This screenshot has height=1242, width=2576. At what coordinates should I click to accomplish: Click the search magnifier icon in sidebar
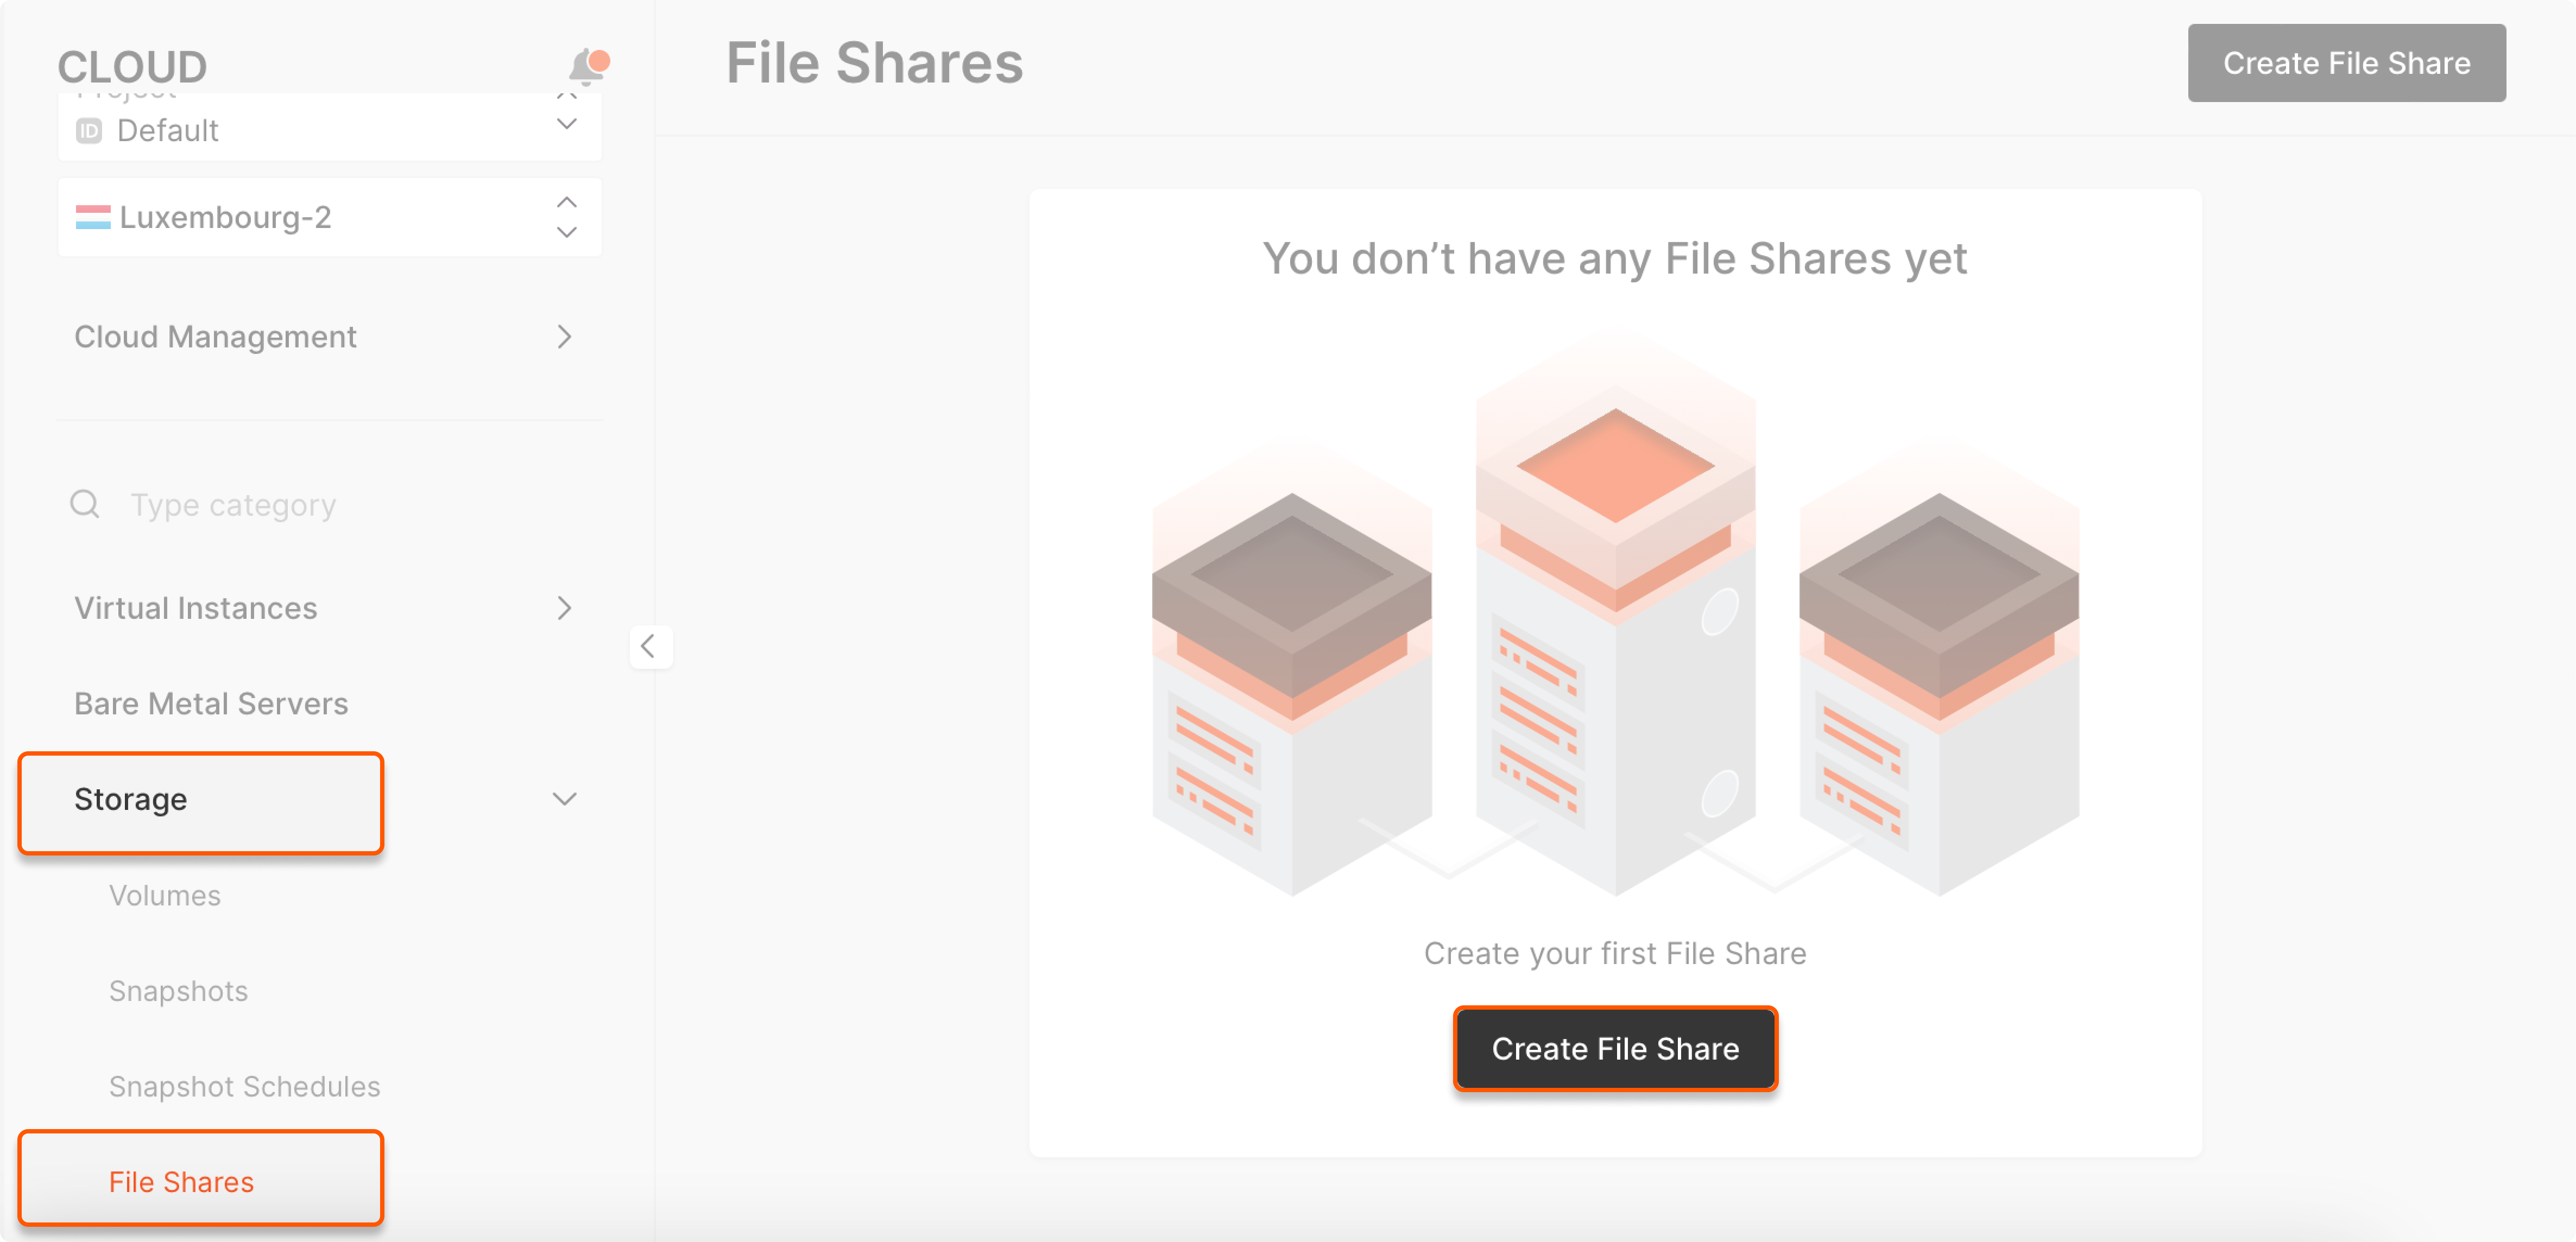[85, 504]
